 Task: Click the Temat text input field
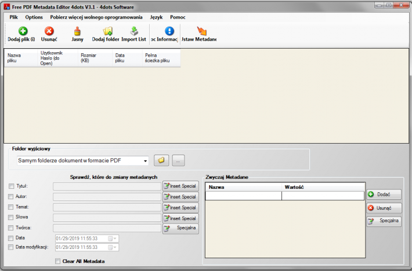[x=107, y=207]
